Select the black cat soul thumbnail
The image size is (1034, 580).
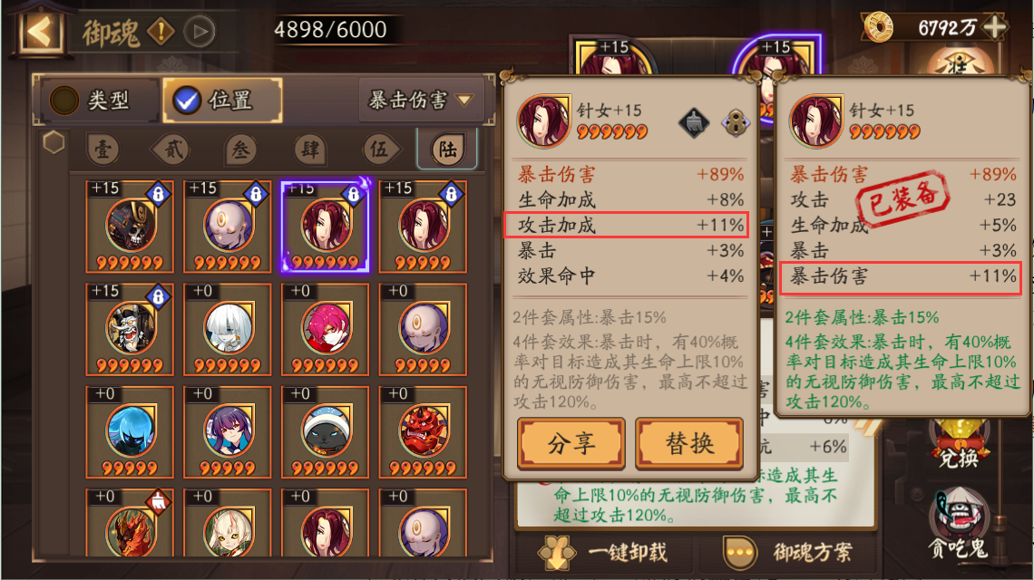click(x=325, y=431)
